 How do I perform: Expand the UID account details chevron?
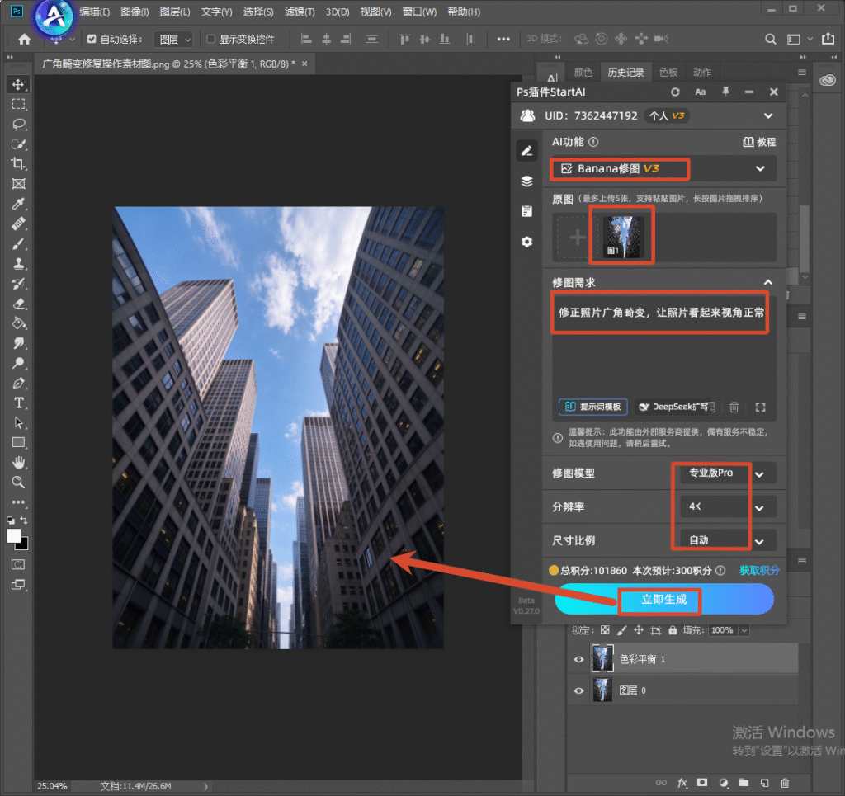[x=768, y=115]
